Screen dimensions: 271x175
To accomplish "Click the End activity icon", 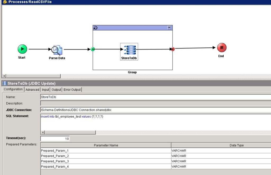I will pos(221,47).
